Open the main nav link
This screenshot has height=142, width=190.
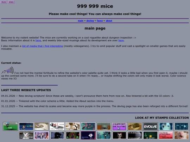tap(81, 21)
